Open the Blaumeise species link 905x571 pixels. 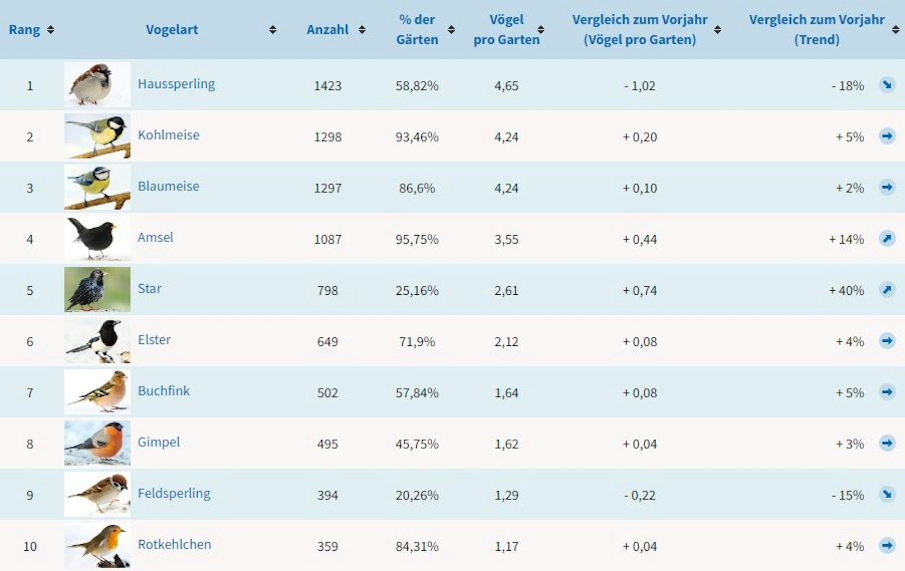[x=168, y=186]
